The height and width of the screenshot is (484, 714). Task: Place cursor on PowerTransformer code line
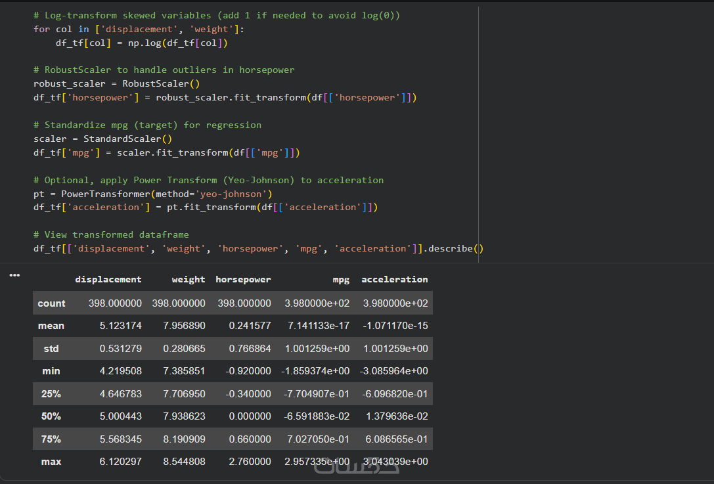[x=153, y=194]
